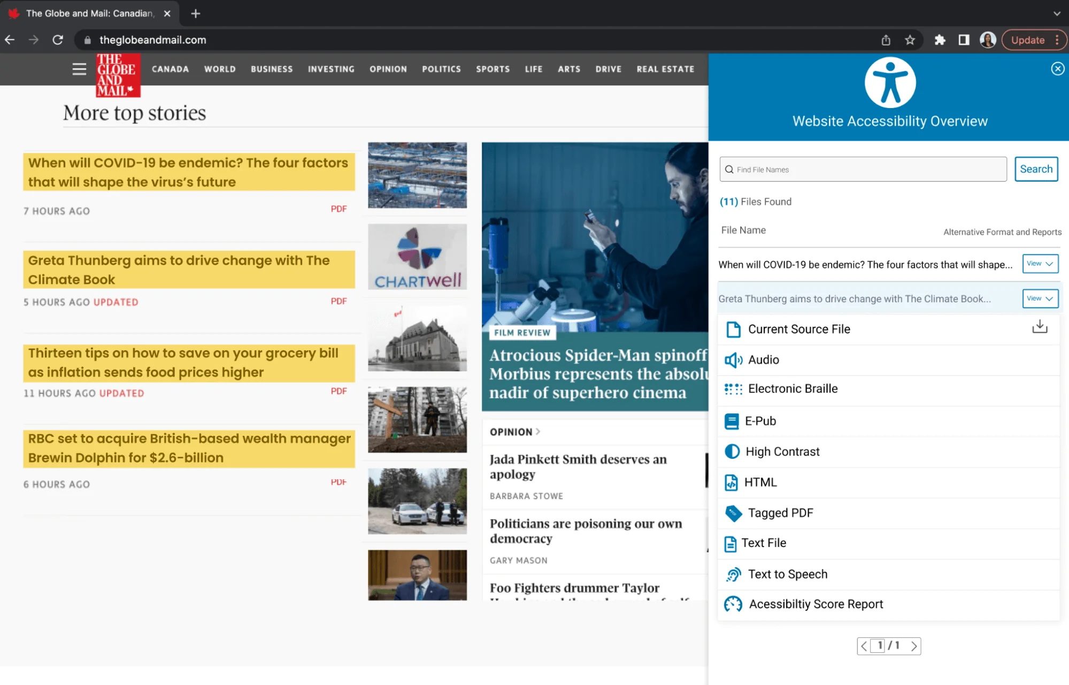Close The Globe and Mail tab

click(x=167, y=13)
